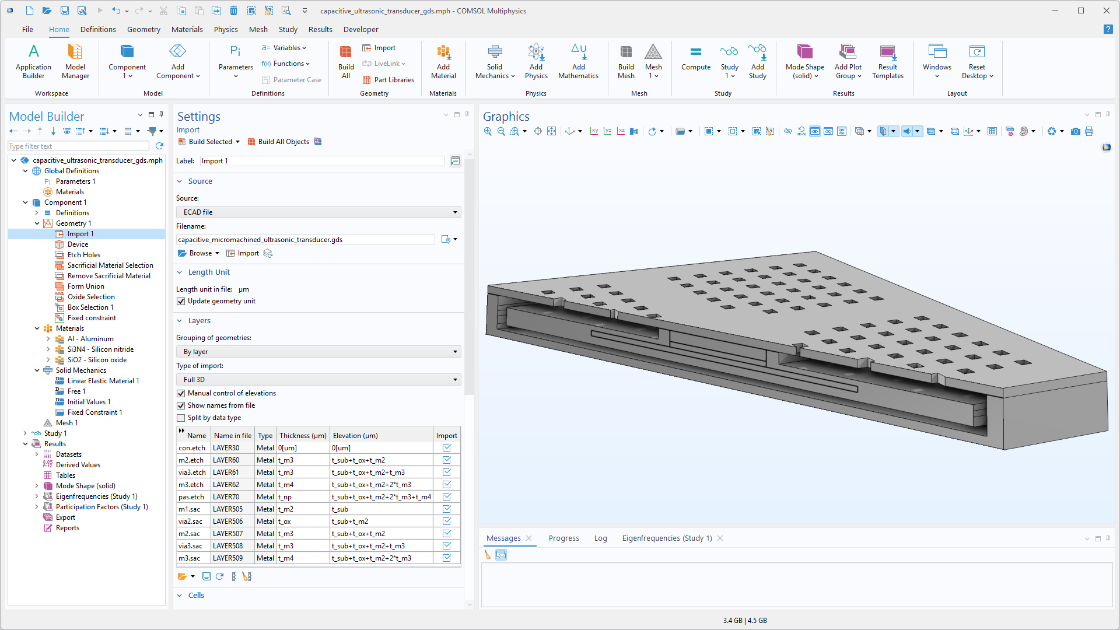This screenshot has width=1120, height=630.
Task: Click the Reset Desktop icon
Action: 977,61
